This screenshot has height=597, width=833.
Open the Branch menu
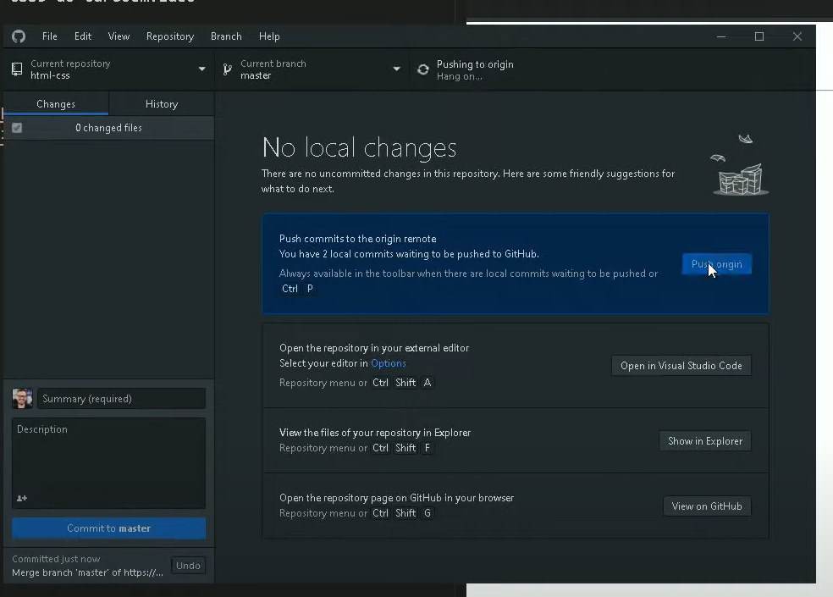tap(226, 36)
